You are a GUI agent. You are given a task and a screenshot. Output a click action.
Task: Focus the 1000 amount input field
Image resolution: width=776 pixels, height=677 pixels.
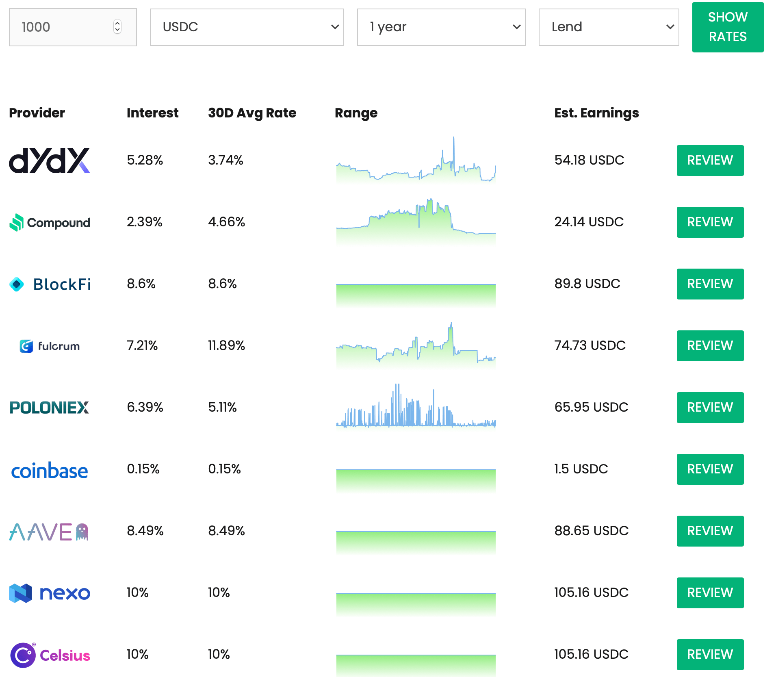[73, 27]
